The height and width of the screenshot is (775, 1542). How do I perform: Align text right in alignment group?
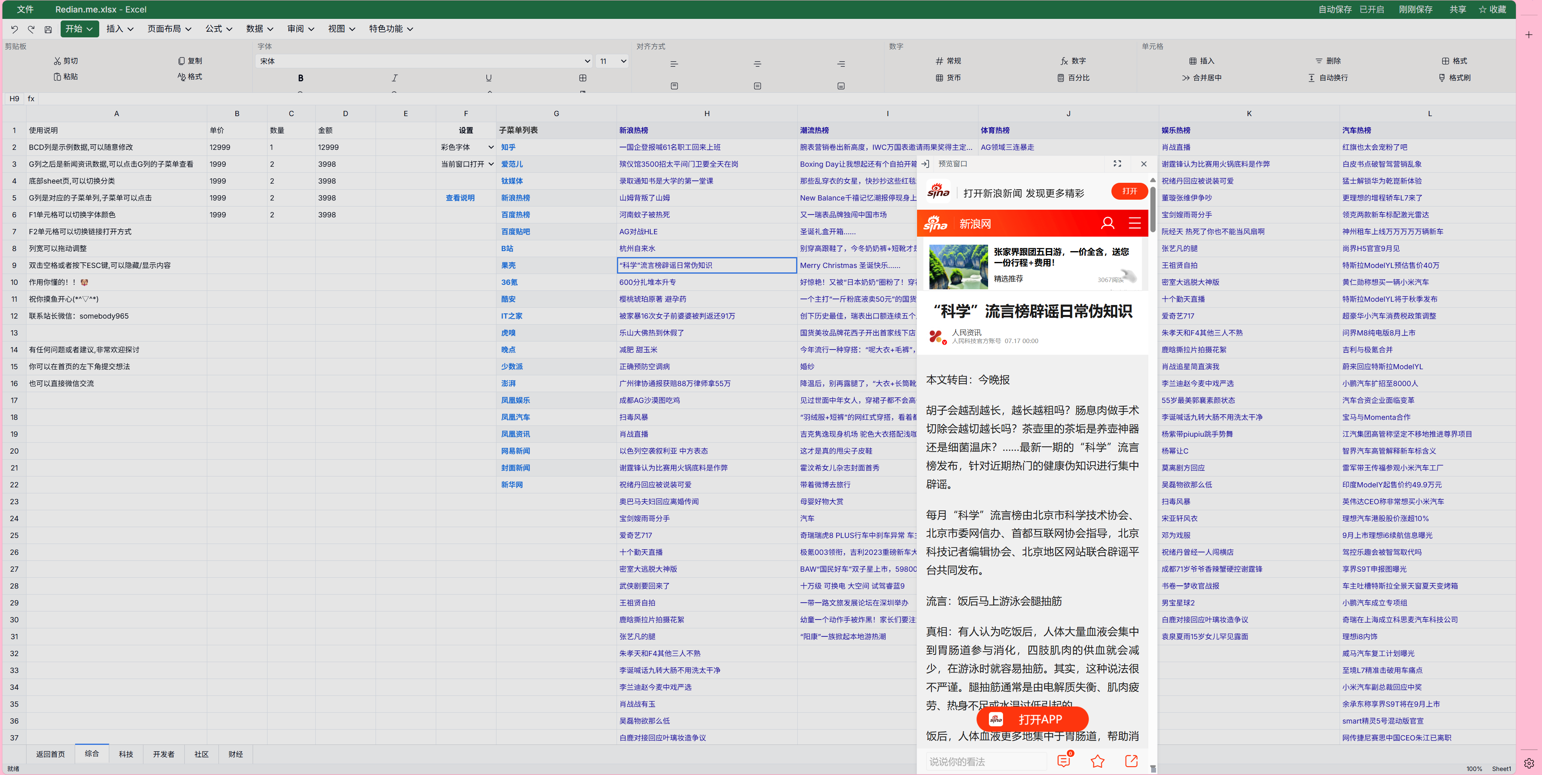click(841, 63)
